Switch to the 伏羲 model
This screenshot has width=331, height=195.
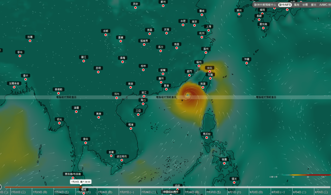pyautogui.click(x=305, y=5)
